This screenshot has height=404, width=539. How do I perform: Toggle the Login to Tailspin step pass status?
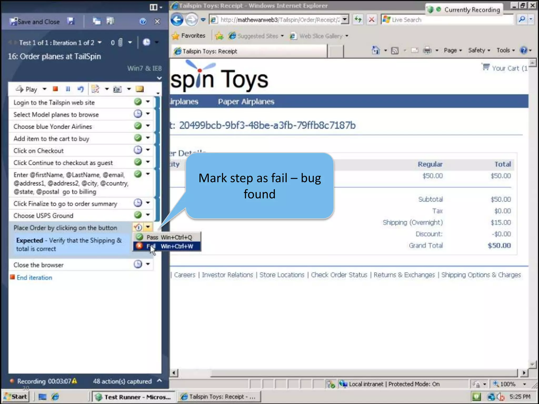click(x=138, y=102)
